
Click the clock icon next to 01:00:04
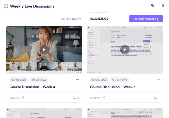pyautogui.click(x=103, y=98)
